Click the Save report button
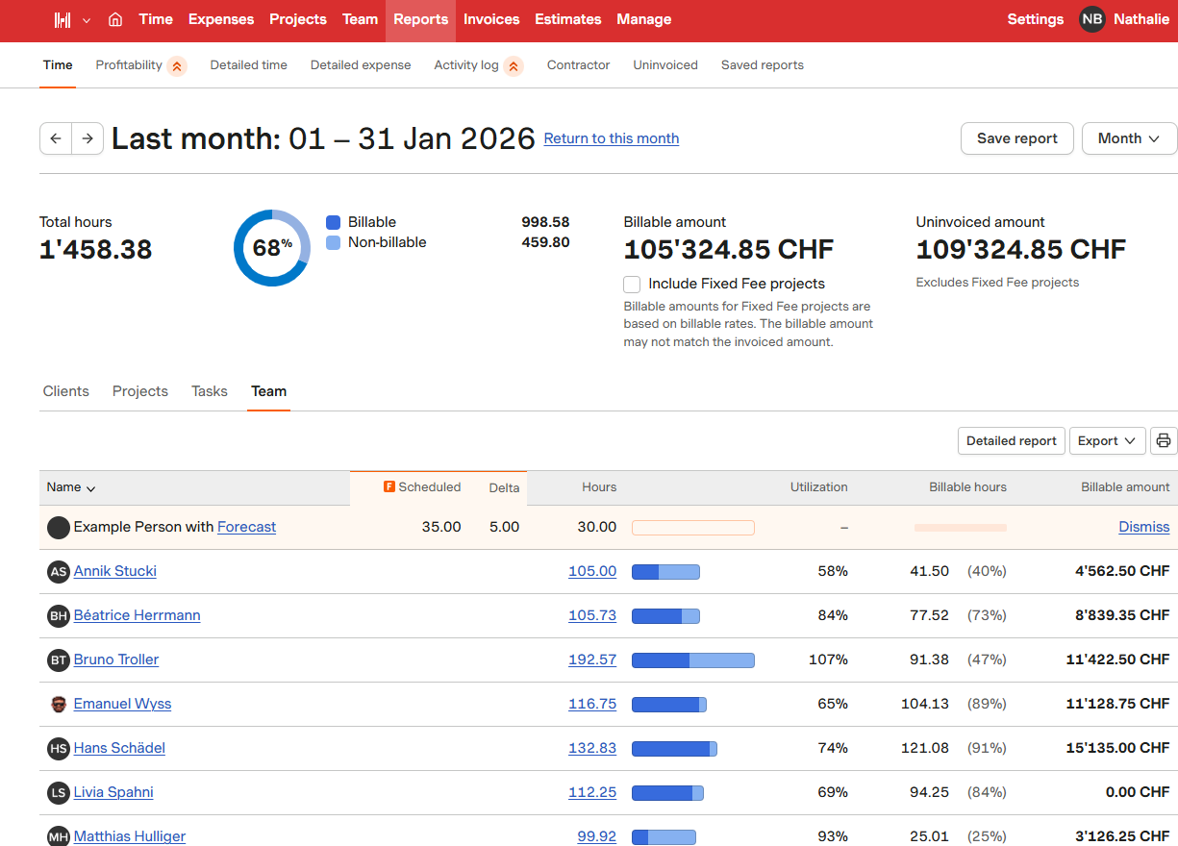 click(x=1016, y=138)
